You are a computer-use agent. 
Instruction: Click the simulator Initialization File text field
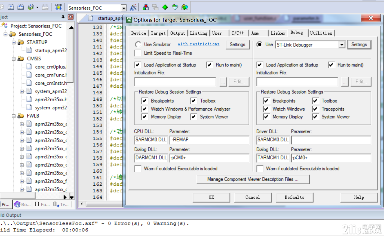[x=175, y=82]
